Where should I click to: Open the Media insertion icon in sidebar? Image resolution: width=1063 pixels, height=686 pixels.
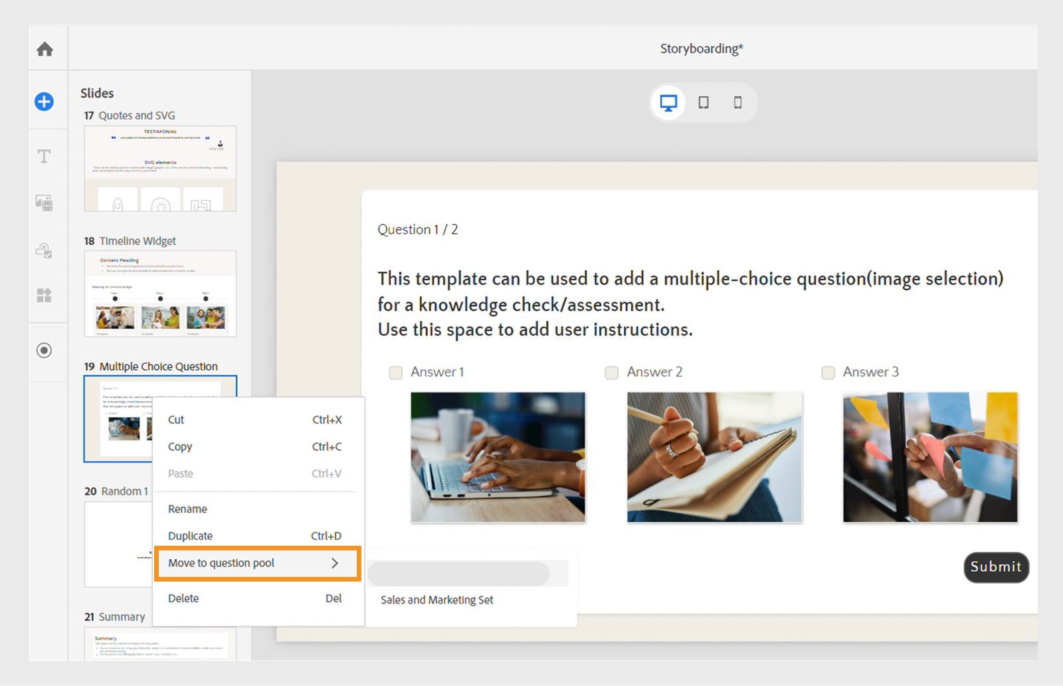point(44,203)
